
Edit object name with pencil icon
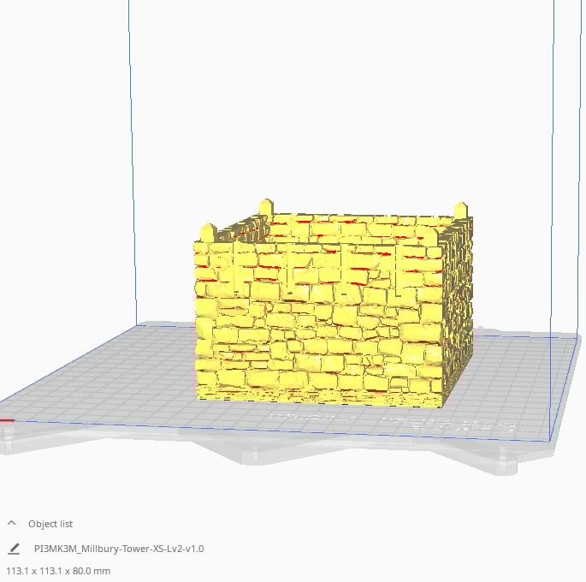pyautogui.click(x=14, y=549)
